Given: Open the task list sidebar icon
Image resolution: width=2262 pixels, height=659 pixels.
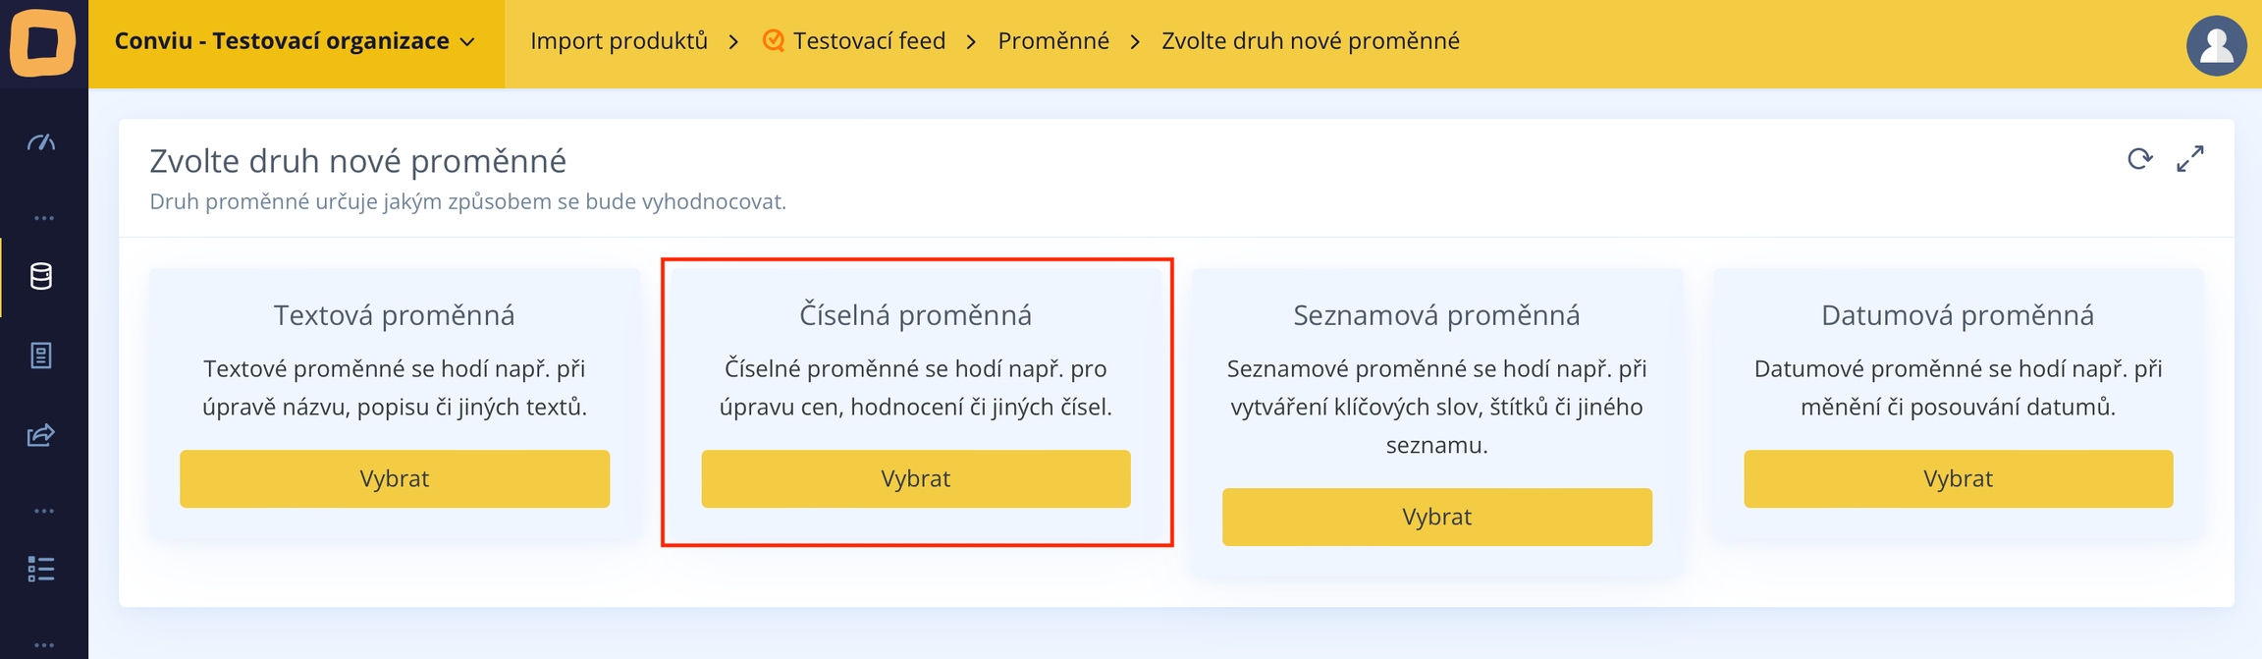Looking at the screenshot, I should [41, 569].
